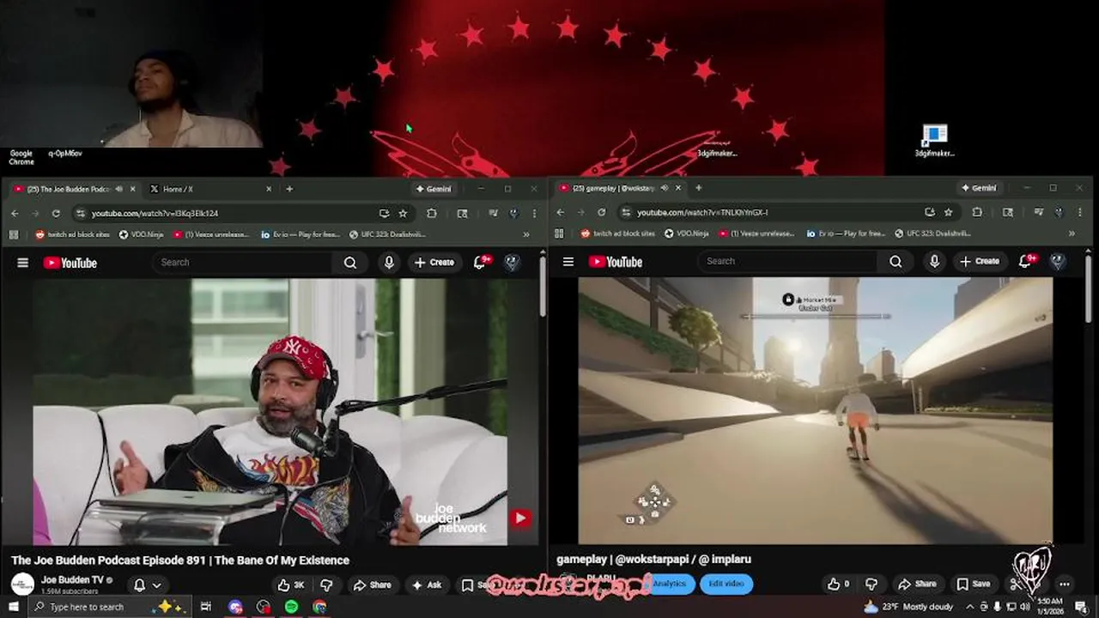Open notifications bell in left YouTube window
1099x618 pixels.
click(480, 263)
